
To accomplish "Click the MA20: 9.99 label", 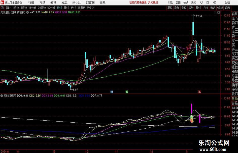I will [x=61, y=12].
